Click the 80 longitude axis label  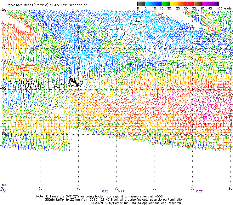(x=155, y=188)
